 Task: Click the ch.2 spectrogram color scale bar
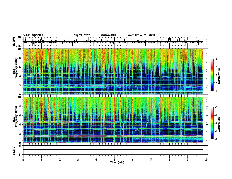[212, 123]
